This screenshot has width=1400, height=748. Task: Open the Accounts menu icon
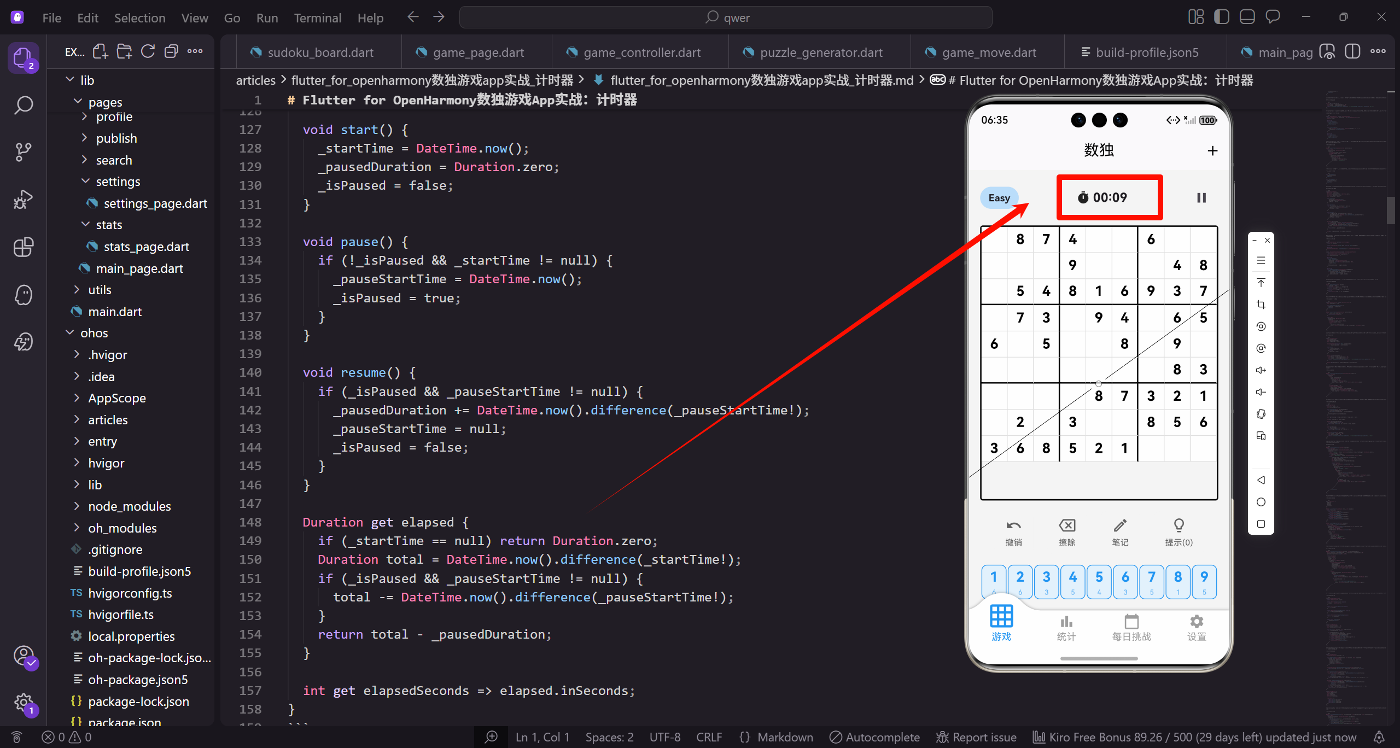[23, 655]
